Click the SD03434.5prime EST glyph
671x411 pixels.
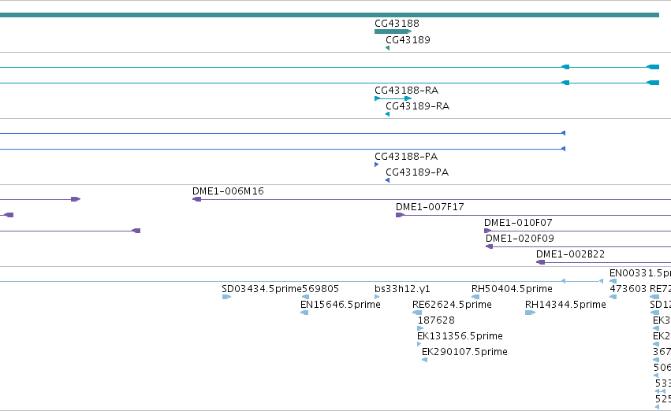click(227, 297)
